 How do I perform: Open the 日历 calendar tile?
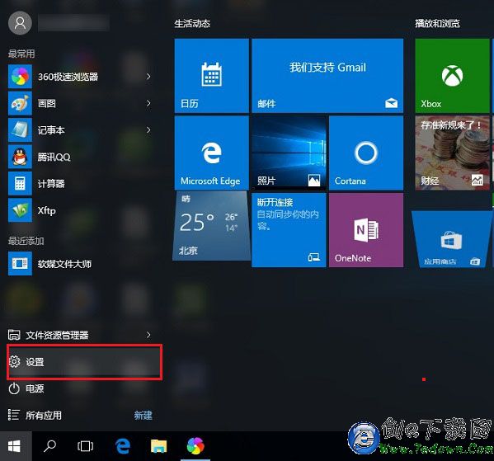pos(211,76)
